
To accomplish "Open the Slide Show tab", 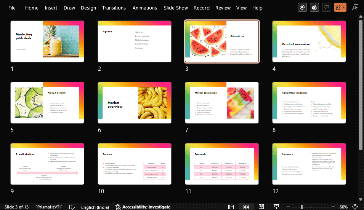I will click(x=176, y=8).
